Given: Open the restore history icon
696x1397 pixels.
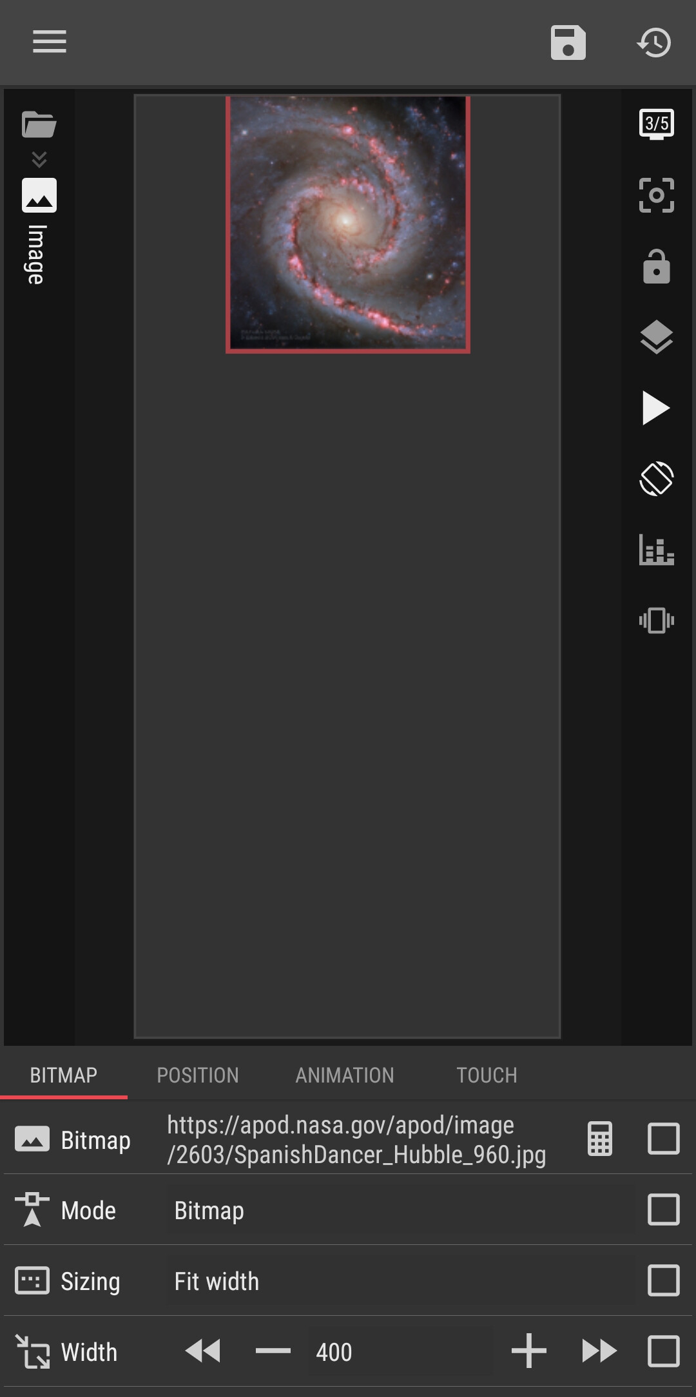Looking at the screenshot, I should 655,43.
